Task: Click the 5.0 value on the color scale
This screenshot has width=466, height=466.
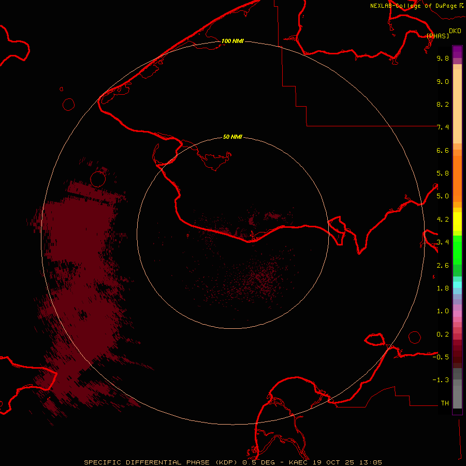Action: pyautogui.click(x=443, y=196)
